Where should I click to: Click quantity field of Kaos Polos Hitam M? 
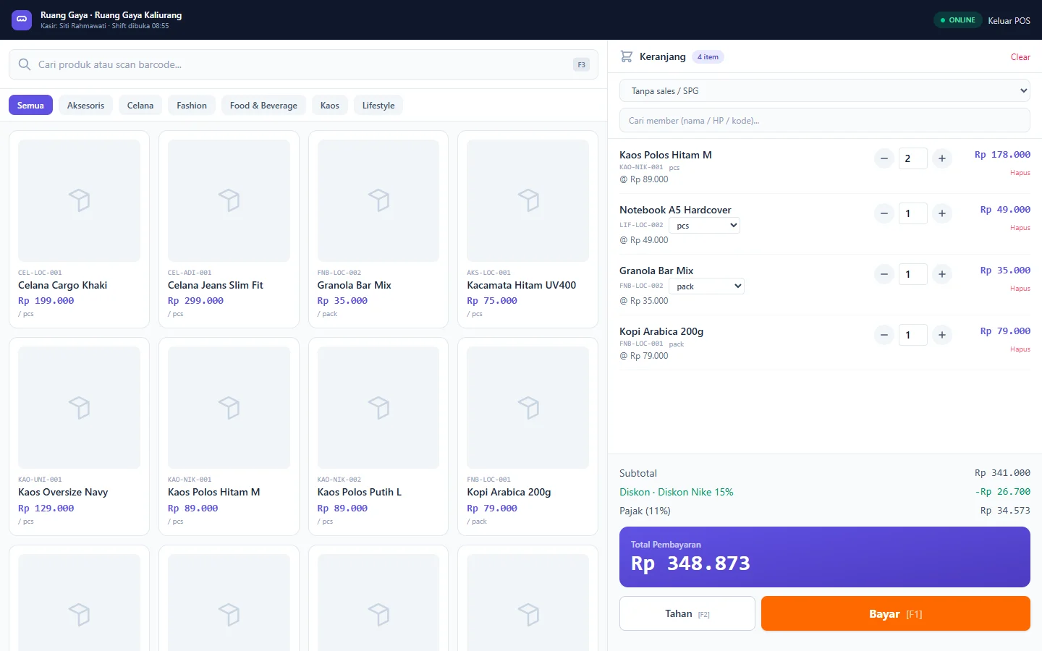pos(913,158)
